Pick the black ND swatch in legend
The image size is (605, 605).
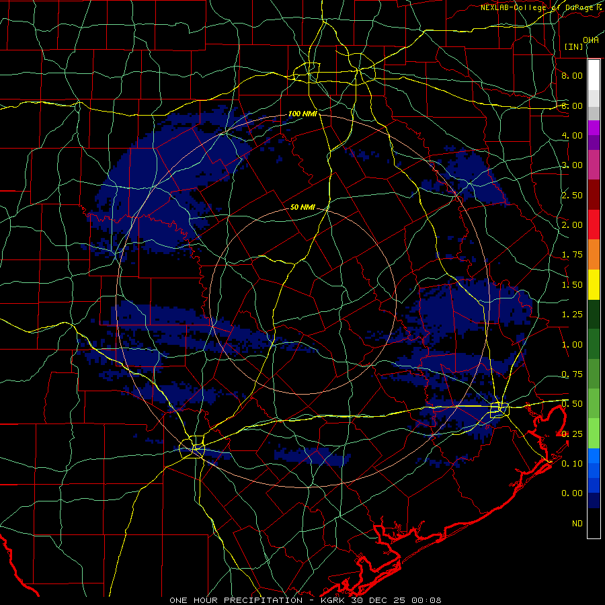594,523
